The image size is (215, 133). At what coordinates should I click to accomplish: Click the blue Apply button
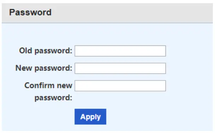[x=91, y=116]
